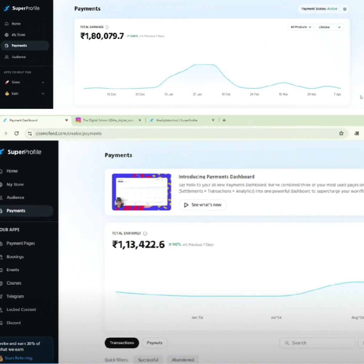
Task: Toggle the Abandoned quick filter
Action: click(x=183, y=359)
